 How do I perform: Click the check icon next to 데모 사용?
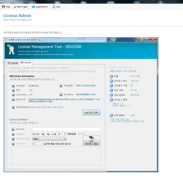coord(111,90)
